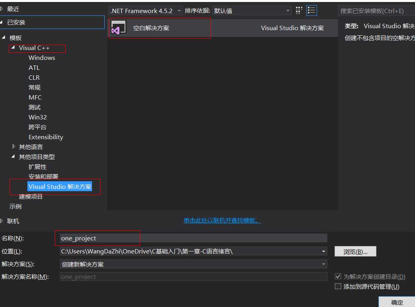Expand the 最近 section
415x307 pixels.
2,9
